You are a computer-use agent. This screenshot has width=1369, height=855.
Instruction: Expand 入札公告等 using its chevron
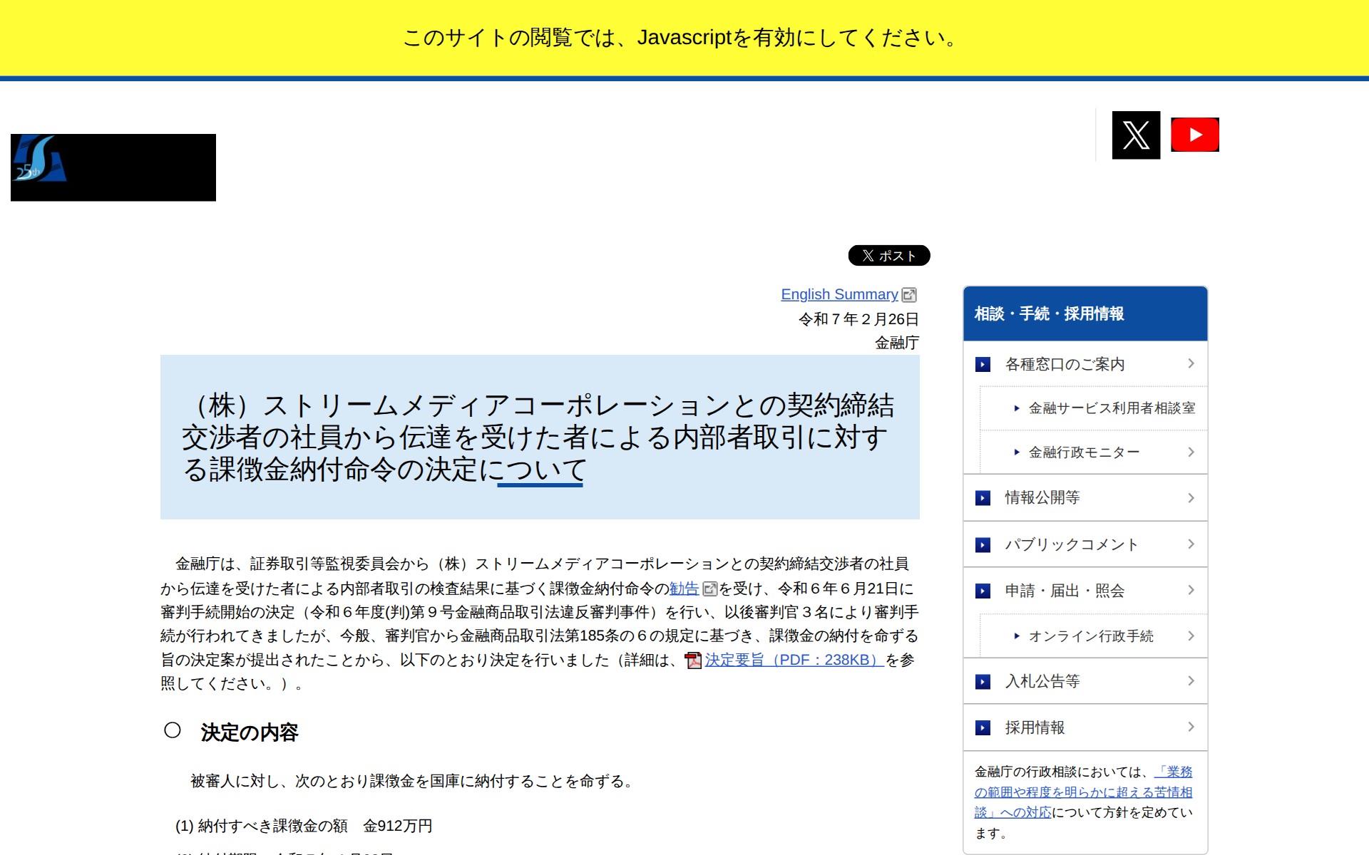1191,681
